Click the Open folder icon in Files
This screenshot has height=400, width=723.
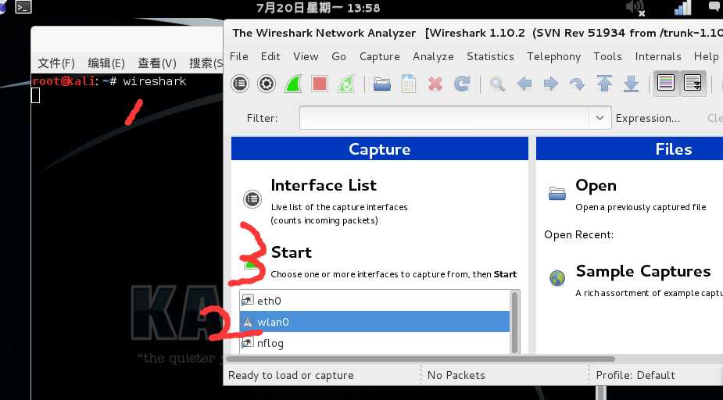[x=557, y=194]
